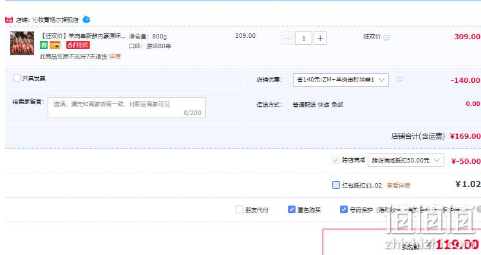Enable the 开具发票 invoice checkbox

click(x=17, y=78)
